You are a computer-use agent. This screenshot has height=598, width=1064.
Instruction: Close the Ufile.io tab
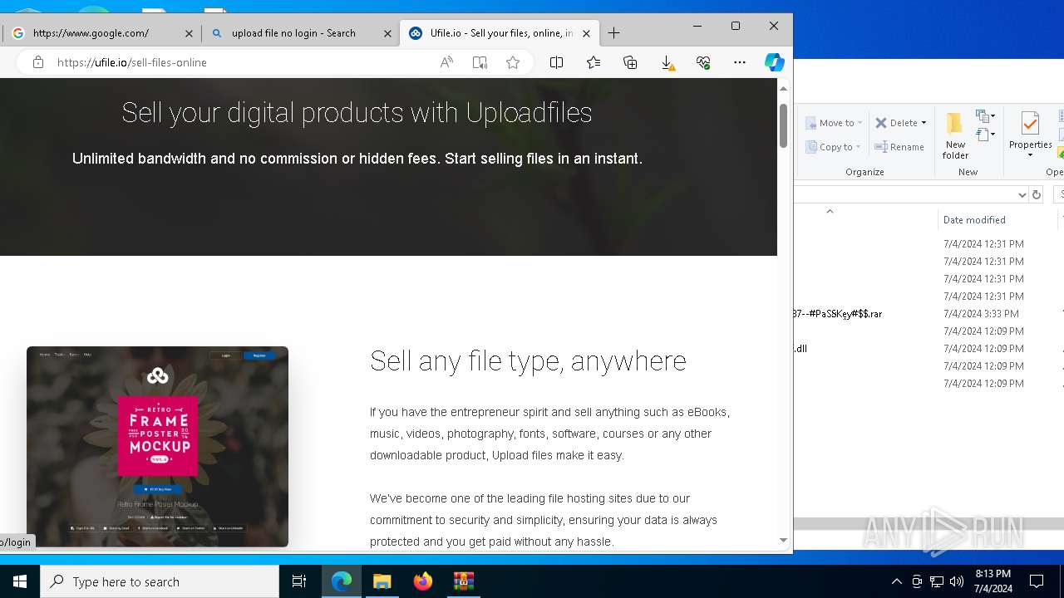tap(586, 33)
